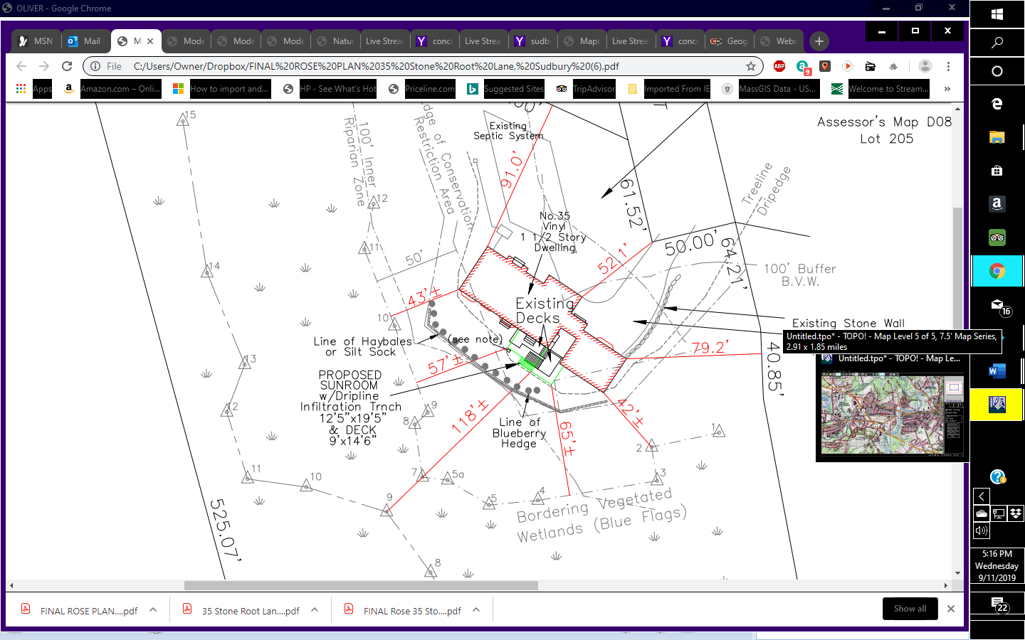The image size is (1025, 640).
Task: Open FINAL ROSE PLAN pdf download
Action: [x=79, y=610]
